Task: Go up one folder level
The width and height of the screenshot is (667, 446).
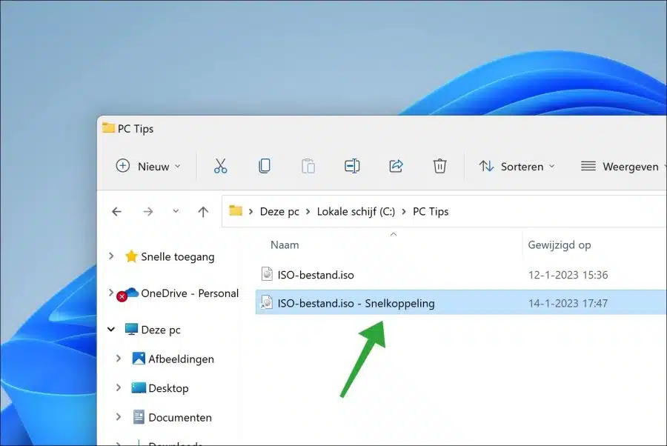Action: (203, 211)
